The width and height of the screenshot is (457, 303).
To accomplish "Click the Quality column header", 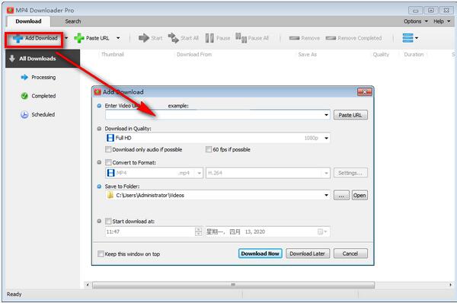I will [381, 55].
